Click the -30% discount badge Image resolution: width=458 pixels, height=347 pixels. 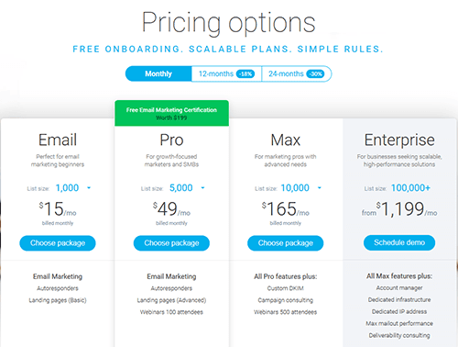(x=315, y=74)
